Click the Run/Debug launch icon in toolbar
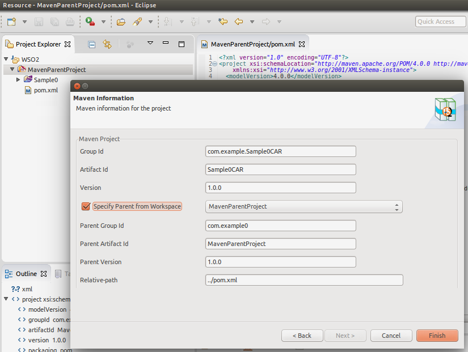This screenshot has width=468, height=352. click(x=90, y=22)
